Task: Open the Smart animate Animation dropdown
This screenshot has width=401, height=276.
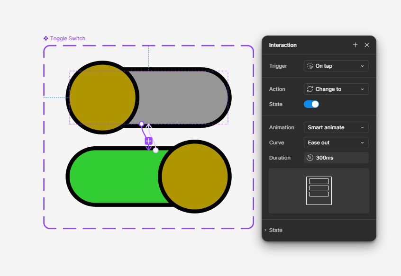Action: (336, 127)
